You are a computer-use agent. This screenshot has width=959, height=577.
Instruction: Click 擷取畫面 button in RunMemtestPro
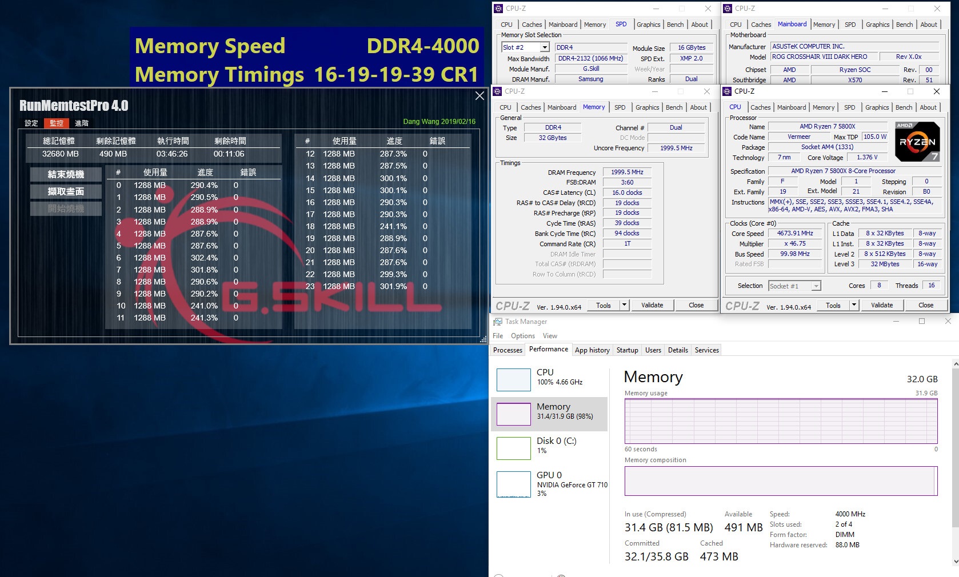pos(66,191)
